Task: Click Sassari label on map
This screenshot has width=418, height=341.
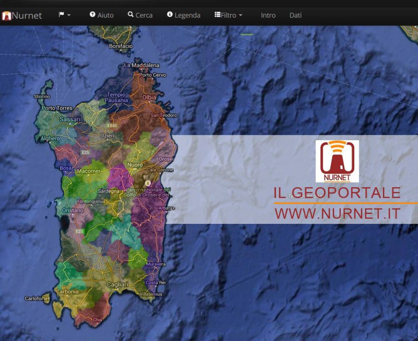Action: pyautogui.click(x=70, y=119)
